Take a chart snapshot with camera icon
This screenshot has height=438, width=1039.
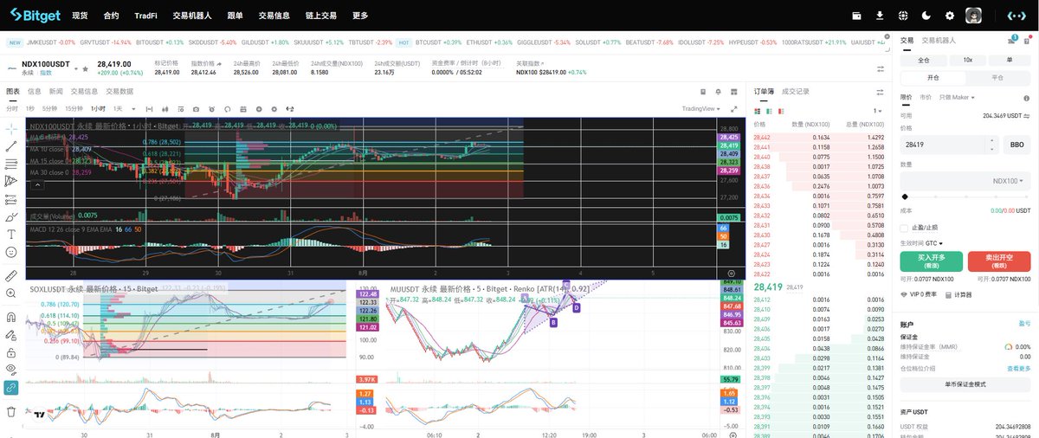click(x=197, y=109)
